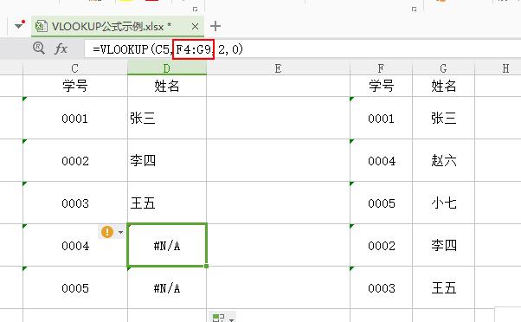Image resolution: width=521 pixels, height=322 pixels.
Task: Select column G header
Action: (x=444, y=68)
